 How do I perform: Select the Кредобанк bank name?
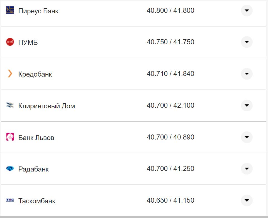point(35,74)
